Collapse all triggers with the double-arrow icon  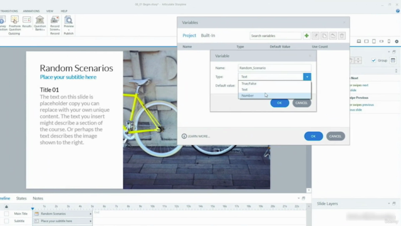pos(396,71)
